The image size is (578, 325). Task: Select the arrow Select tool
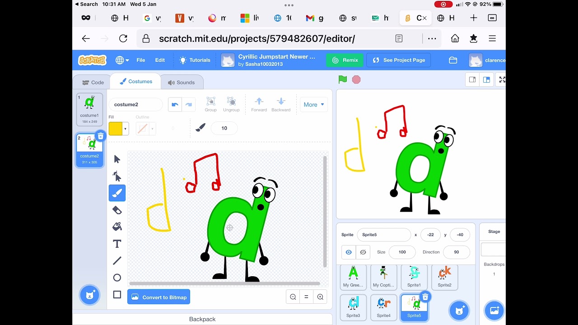tap(117, 159)
